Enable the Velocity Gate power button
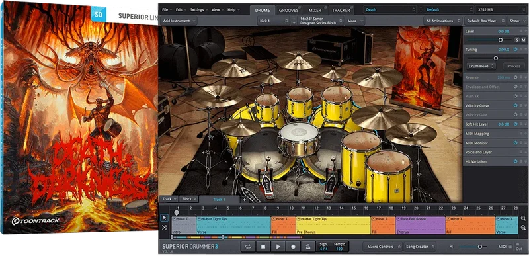The image size is (529, 256). point(516,115)
